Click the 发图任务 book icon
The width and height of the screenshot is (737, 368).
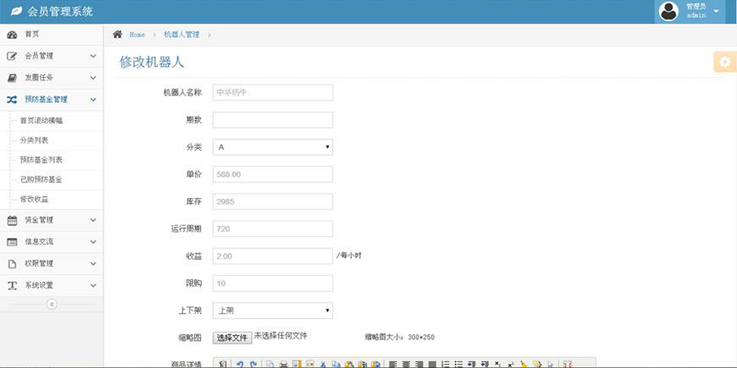point(12,77)
